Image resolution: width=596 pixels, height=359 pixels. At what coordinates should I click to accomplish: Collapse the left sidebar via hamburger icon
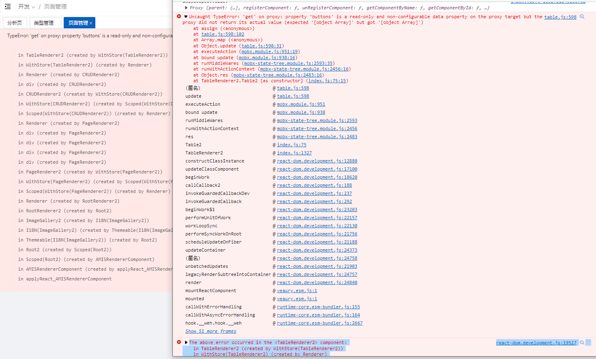7,6
